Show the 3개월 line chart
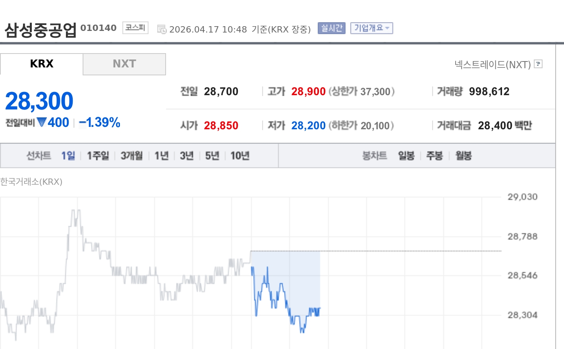 tap(131, 156)
